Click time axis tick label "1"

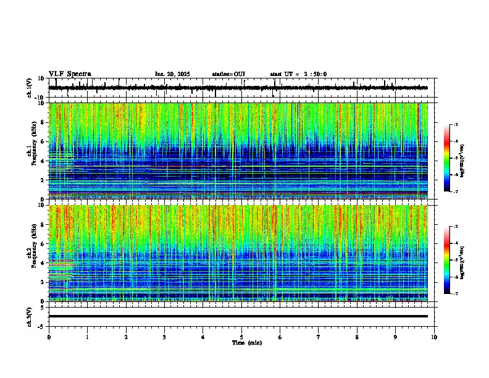click(88, 337)
